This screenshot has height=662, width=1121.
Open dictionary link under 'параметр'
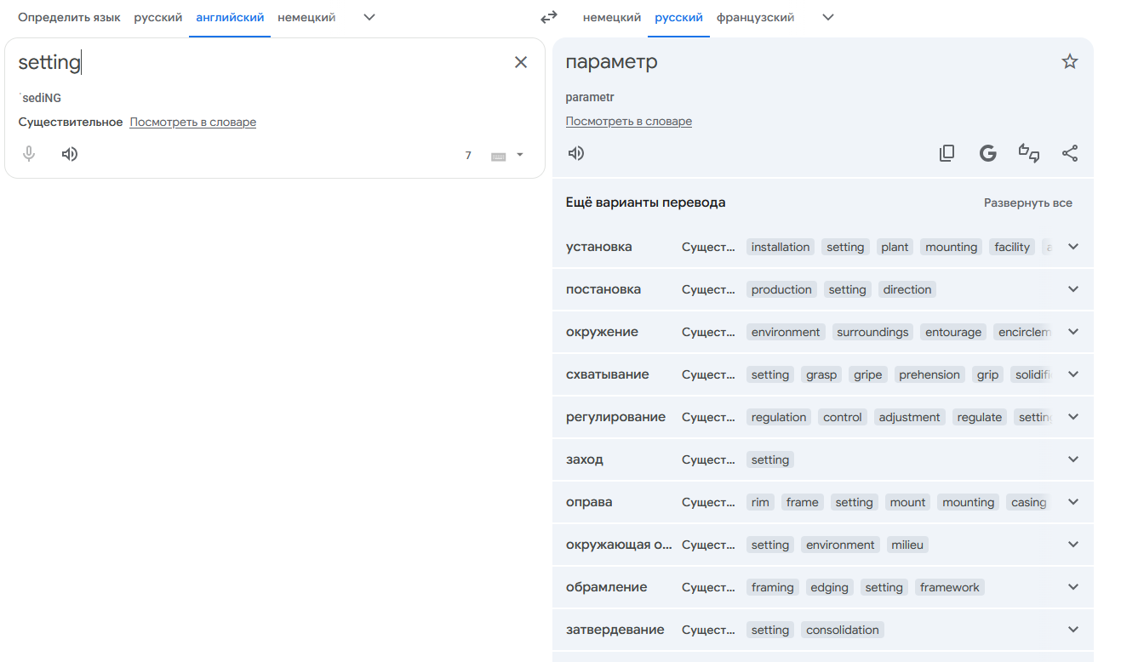pos(629,121)
